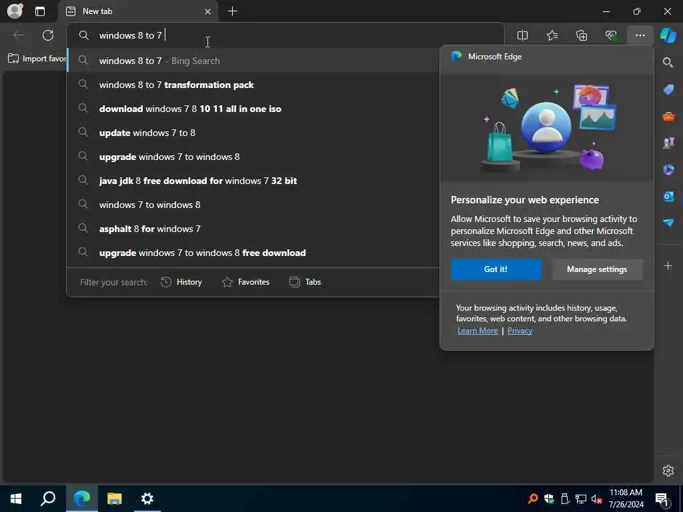Open File Explorer from taskbar
The height and width of the screenshot is (512, 683).
point(115,499)
